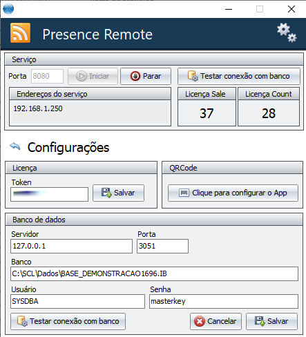Stop the service with Parar button
Screen dimensions: 306x337
click(146, 76)
